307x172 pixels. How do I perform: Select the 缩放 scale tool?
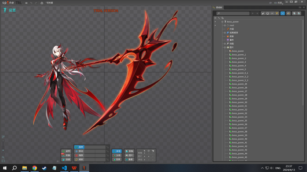(79, 155)
